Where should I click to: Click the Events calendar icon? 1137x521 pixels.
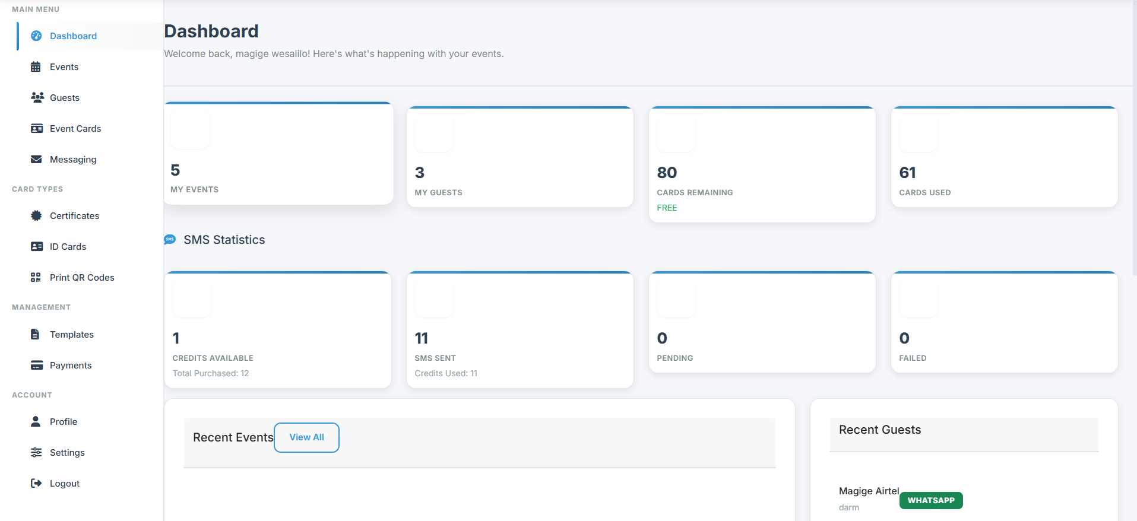pos(36,66)
